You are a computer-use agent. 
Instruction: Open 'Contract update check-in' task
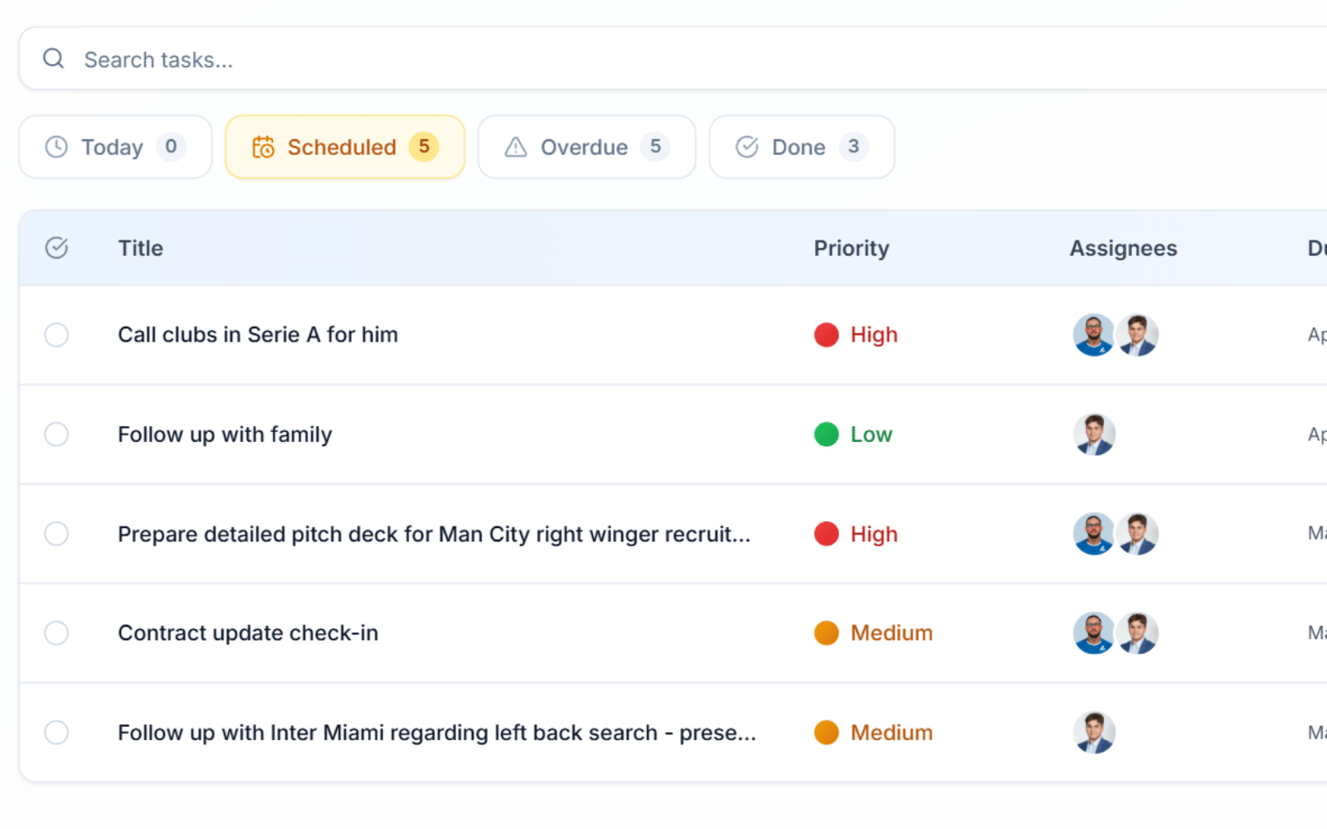tap(248, 633)
